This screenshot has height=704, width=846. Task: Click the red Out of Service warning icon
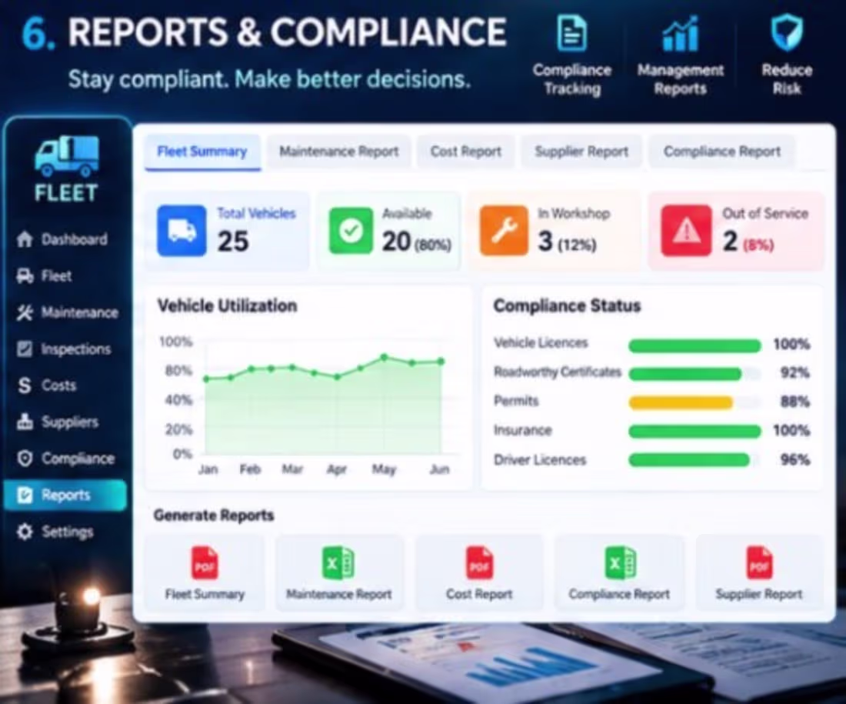pos(686,231)
